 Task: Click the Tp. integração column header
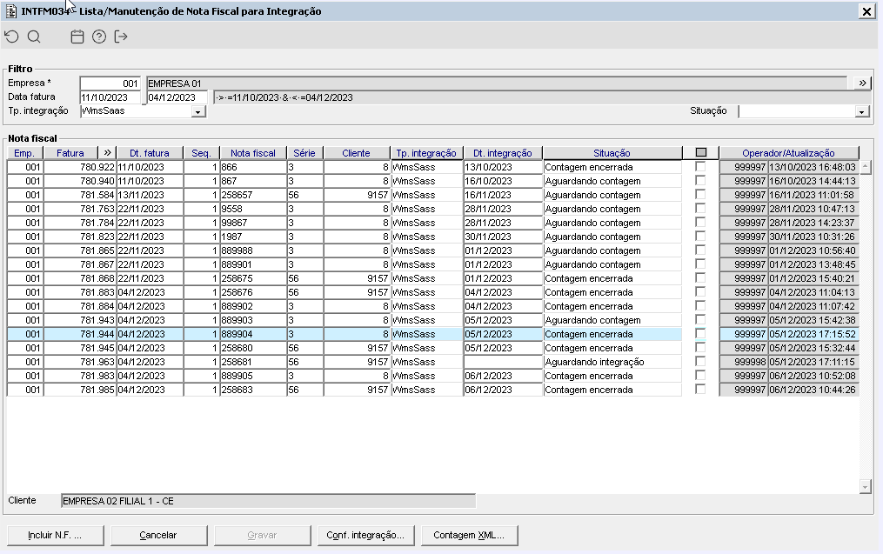click(426, 153)
